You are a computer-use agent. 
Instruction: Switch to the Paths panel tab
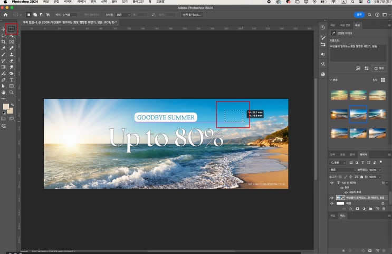[342, 216]
